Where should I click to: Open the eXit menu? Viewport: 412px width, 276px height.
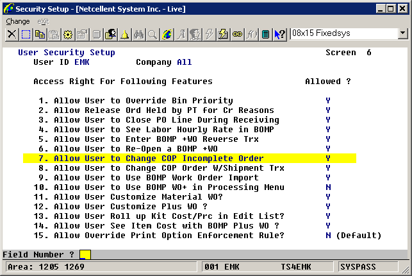pyautogui.click(x=43, y=21)
